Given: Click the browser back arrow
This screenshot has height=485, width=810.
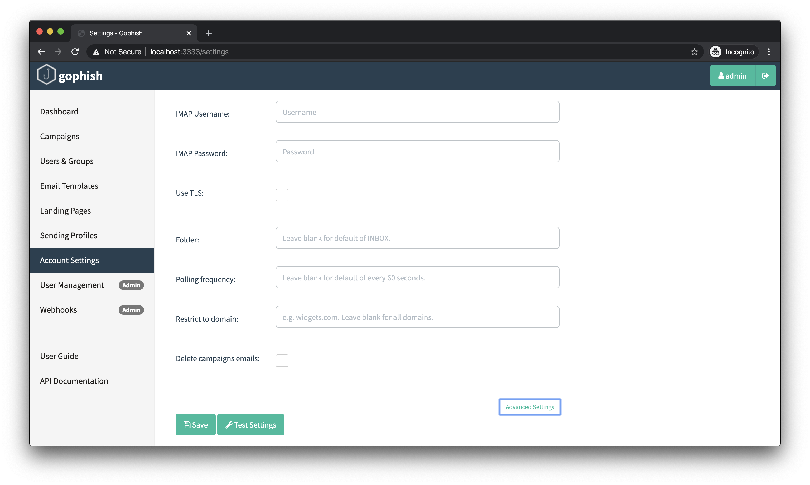Looking at the screenshot, I should coord(41,52).
